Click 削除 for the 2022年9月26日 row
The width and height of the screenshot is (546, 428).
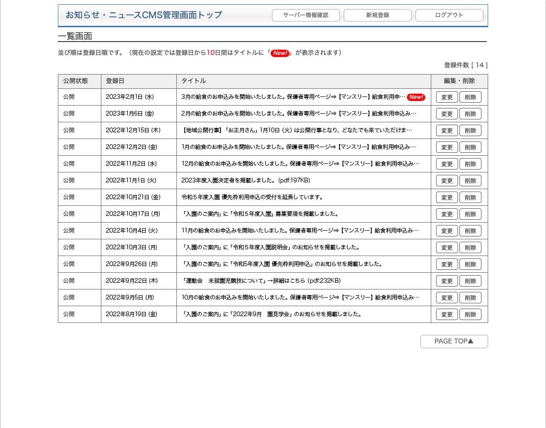click(470, 264)
